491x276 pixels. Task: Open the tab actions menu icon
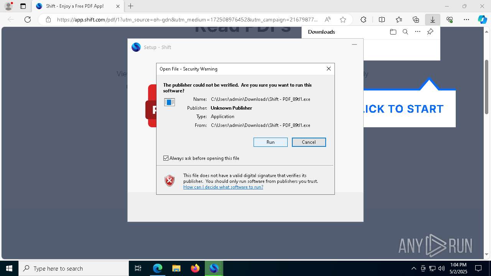tap(23, 6)
